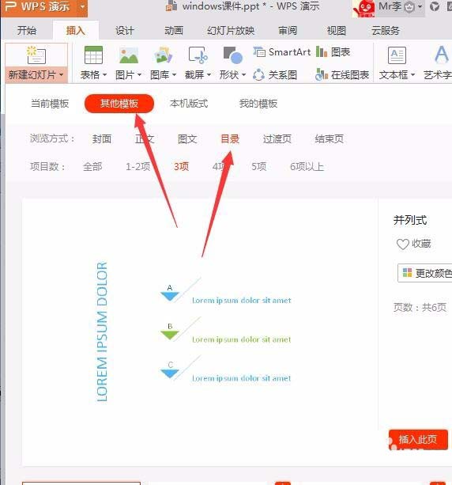The width and height of the screenshot is (452, 485).
Task: Switch to the 云服务 ribbon tab
Action: point(386,31)
